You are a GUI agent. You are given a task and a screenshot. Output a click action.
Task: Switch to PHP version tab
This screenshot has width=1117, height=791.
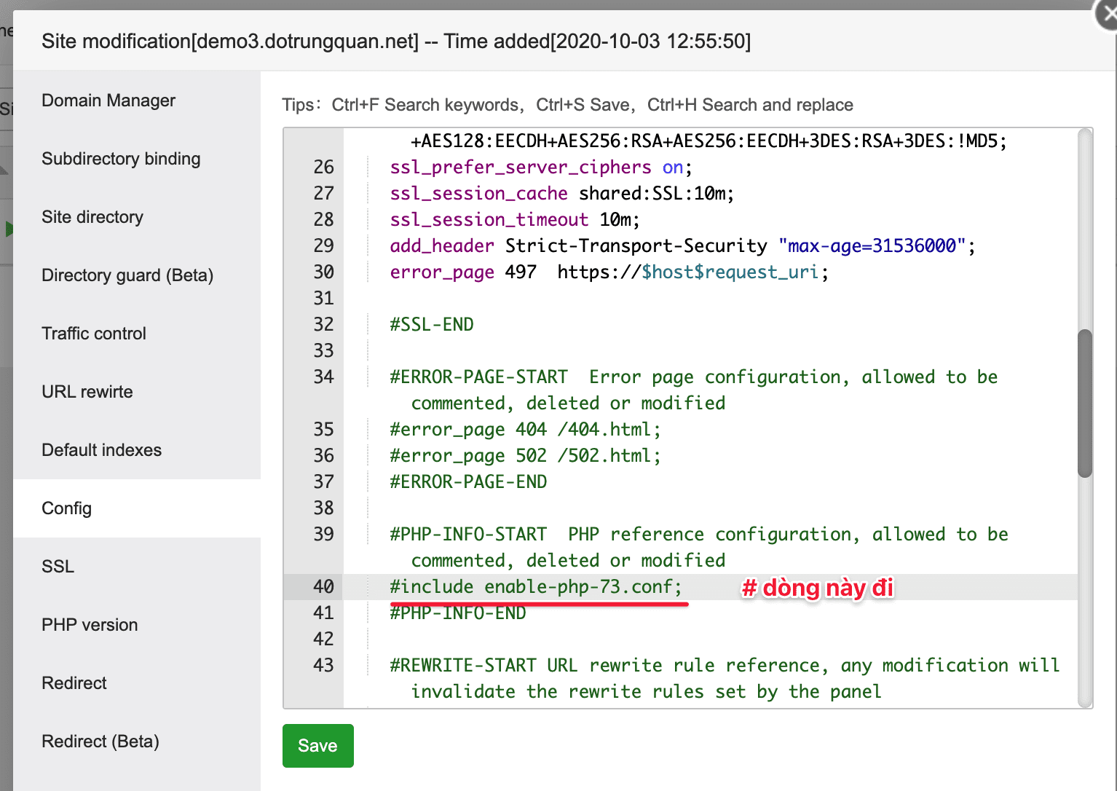click(90, 625)
